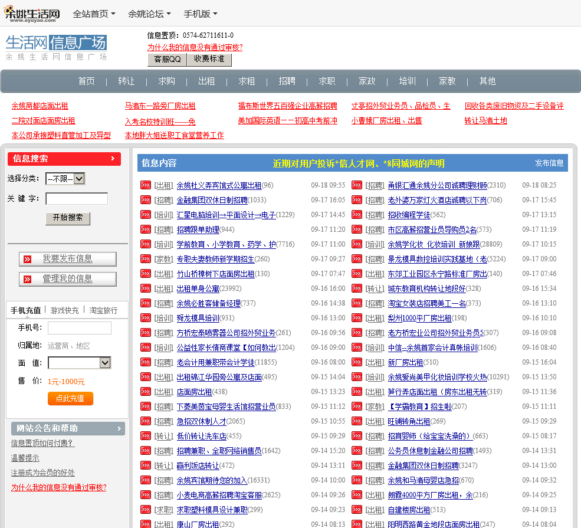
Task: Switch to the 手机充值 tab
Action: click(25, 310)
